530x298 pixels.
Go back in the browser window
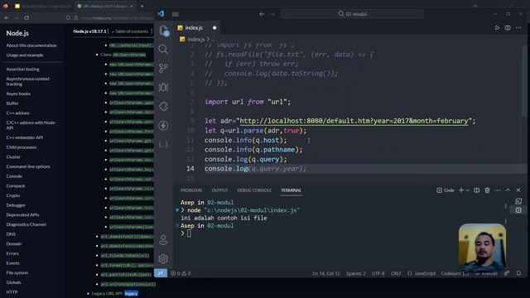(x=7, y=17)
